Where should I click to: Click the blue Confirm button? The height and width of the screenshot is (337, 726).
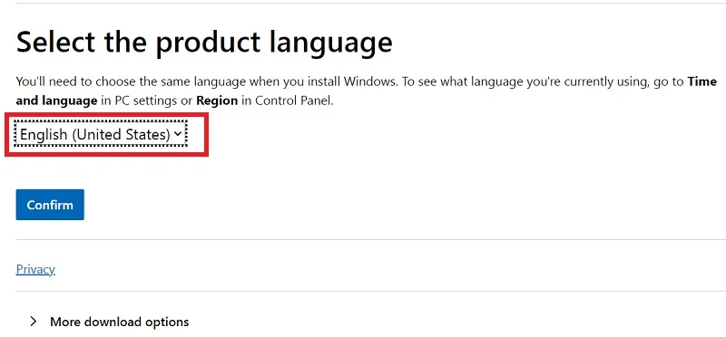coord(50,205)
